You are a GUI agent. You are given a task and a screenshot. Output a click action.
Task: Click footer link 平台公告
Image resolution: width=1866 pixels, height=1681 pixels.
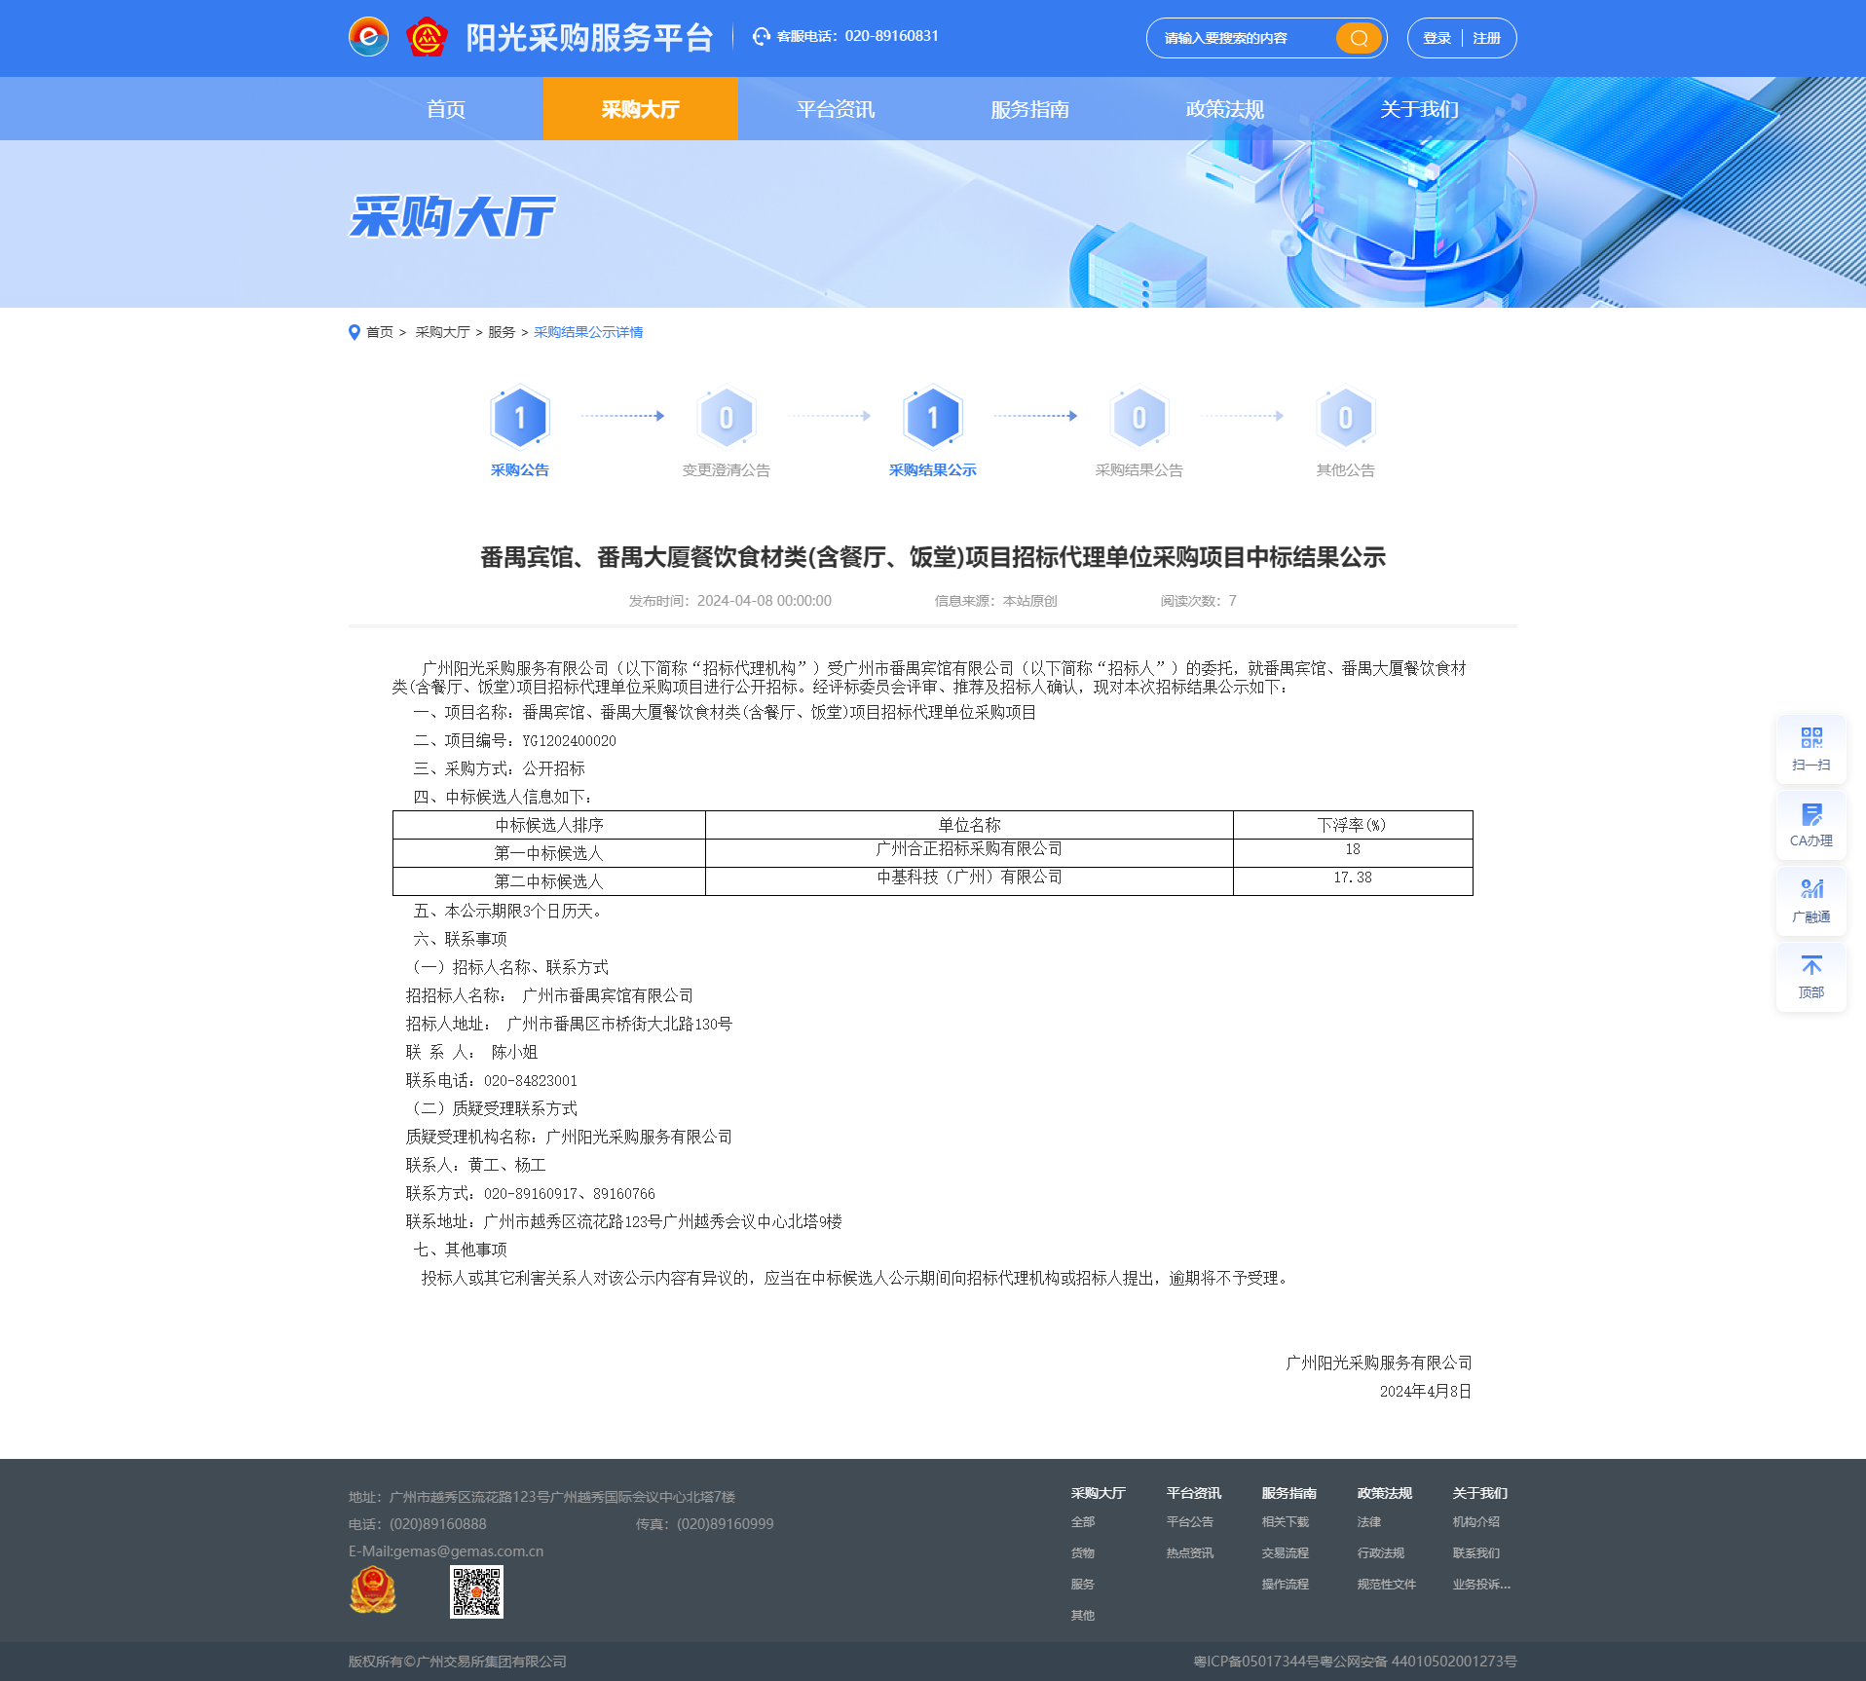coord(1190,1522)
